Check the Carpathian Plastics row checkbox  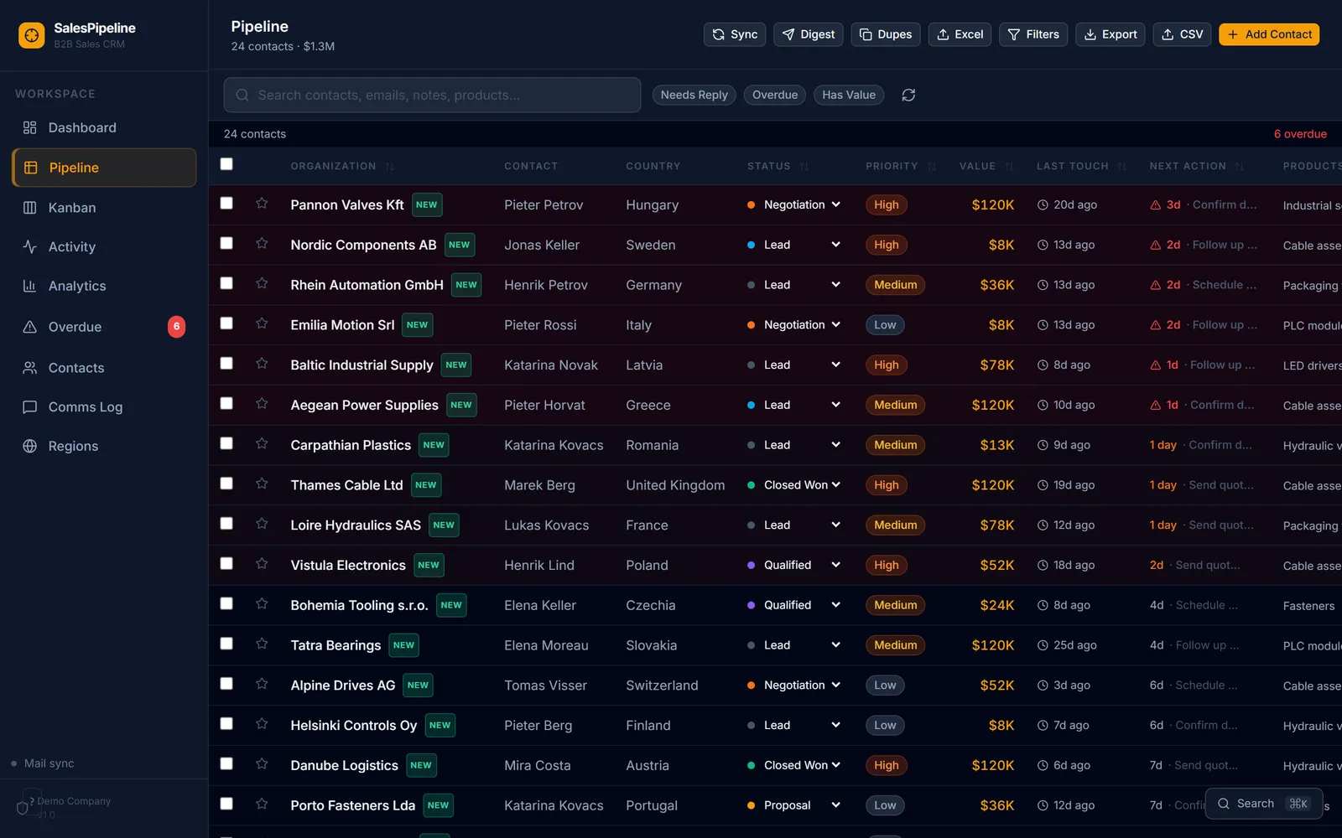pos(226,444)
